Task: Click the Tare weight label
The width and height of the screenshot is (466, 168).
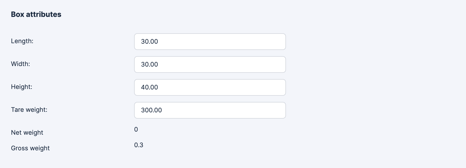Action: 29,110
